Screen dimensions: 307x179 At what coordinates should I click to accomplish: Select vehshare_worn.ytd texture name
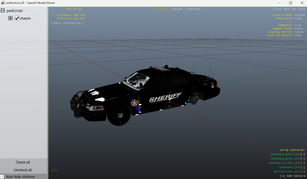point(285,154)
